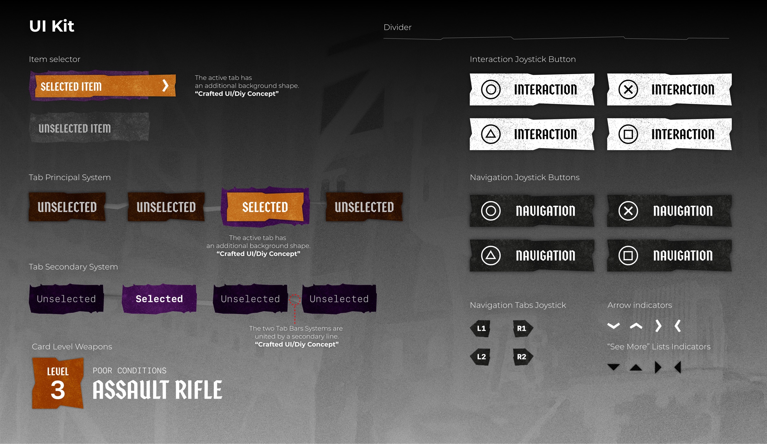Screen dimensions: 767x444
Task: Switch to the first Unselected secondary tab
Action: 66,299
